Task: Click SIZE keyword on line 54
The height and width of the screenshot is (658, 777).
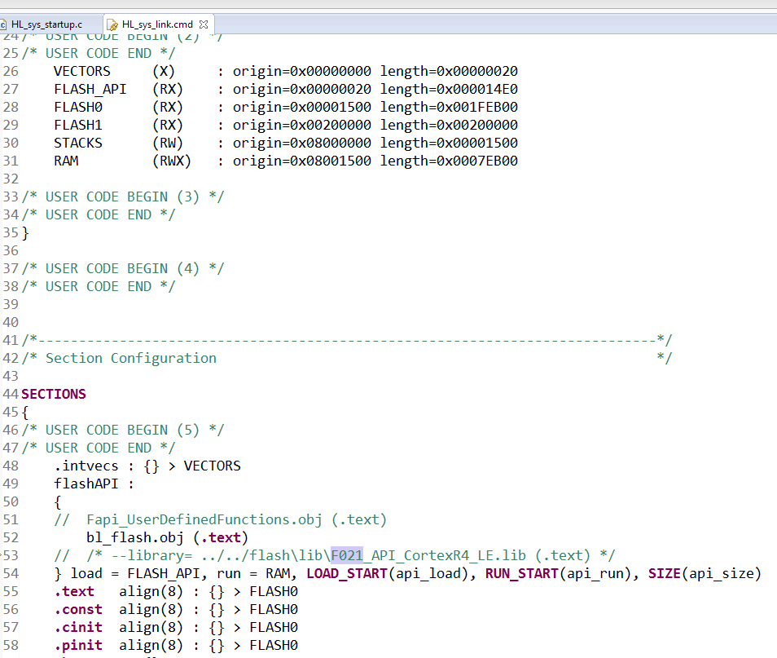Action: click(x=665, y=574)
